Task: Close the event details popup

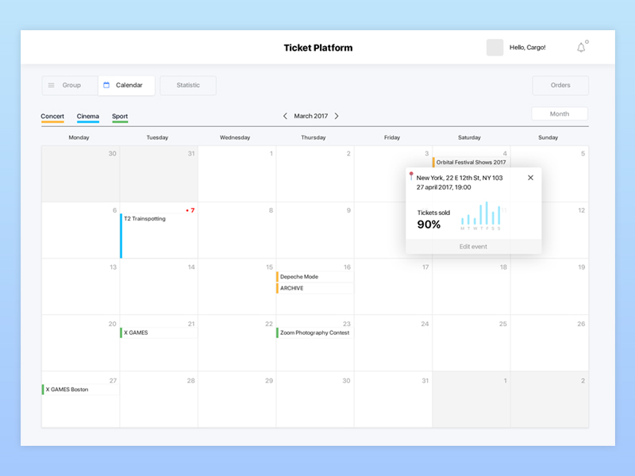Action: pyautogui.click(x=530, y=178)
